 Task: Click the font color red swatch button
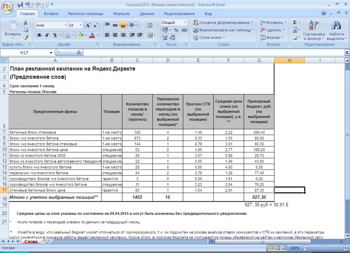(92, 35)
